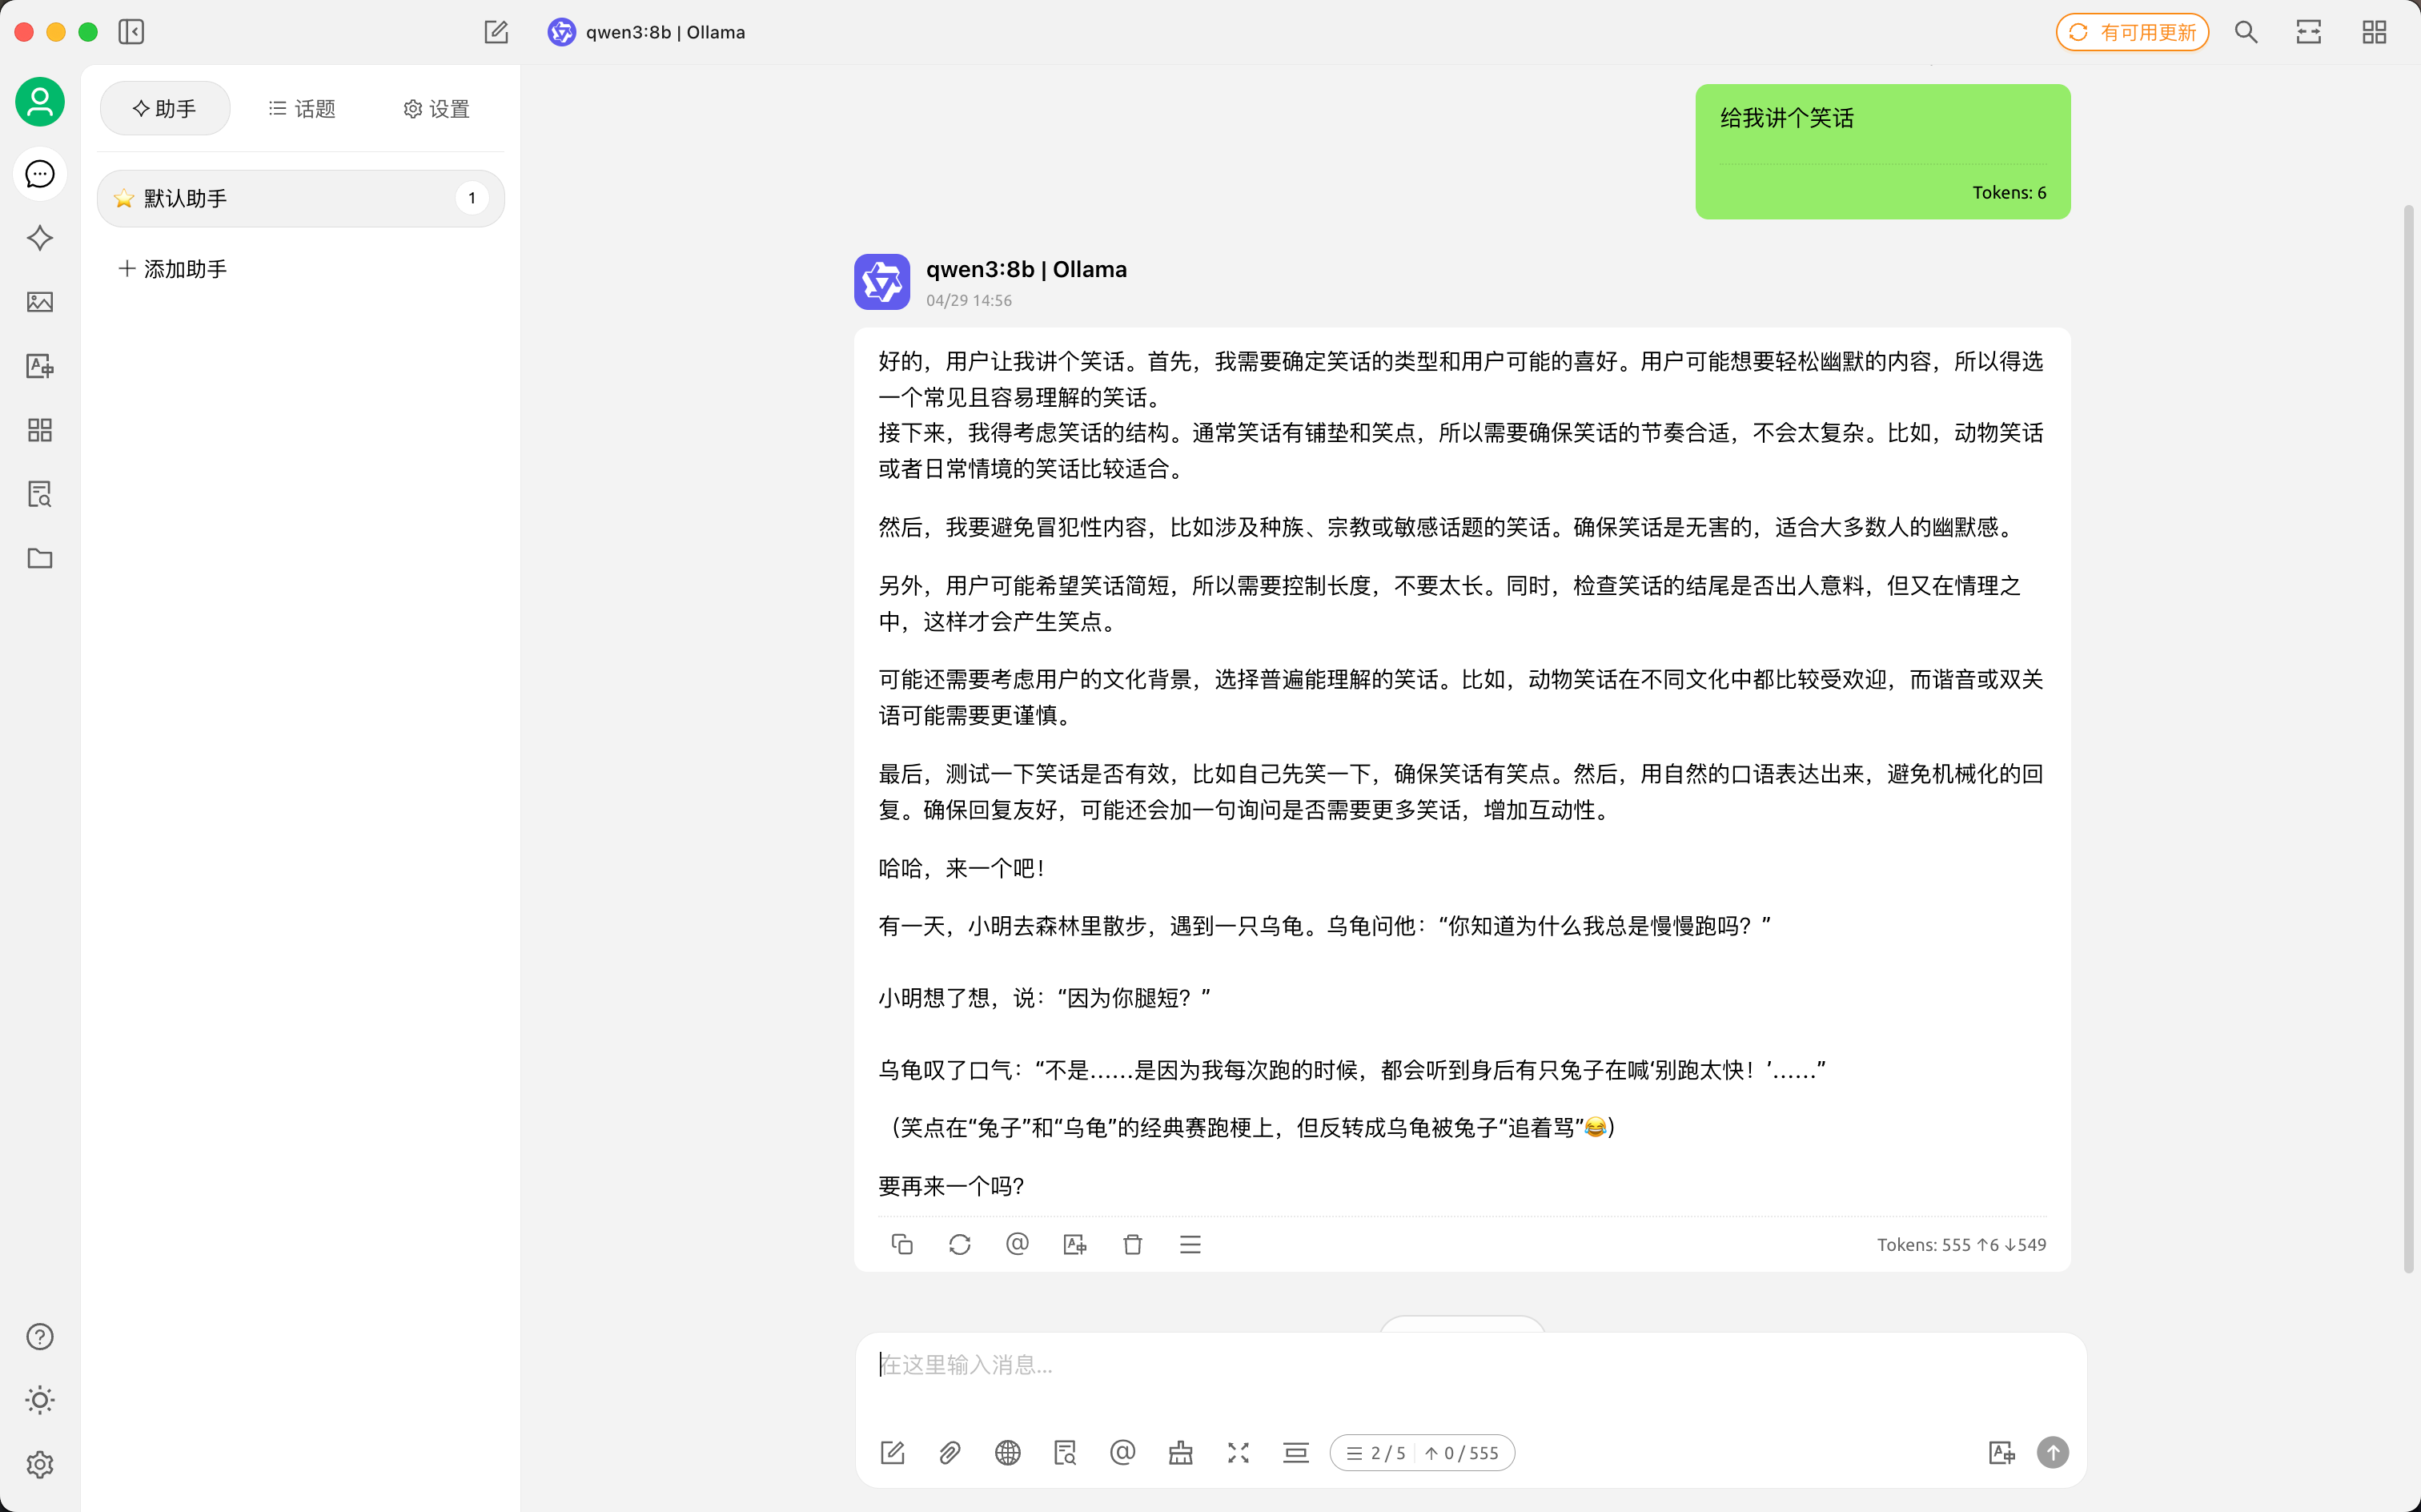Toggle narrow mode icon in title bar

tap(2309, 32)
